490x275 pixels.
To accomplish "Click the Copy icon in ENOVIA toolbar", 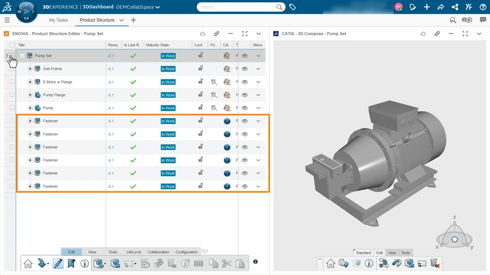I will click(x=213, y=263).
